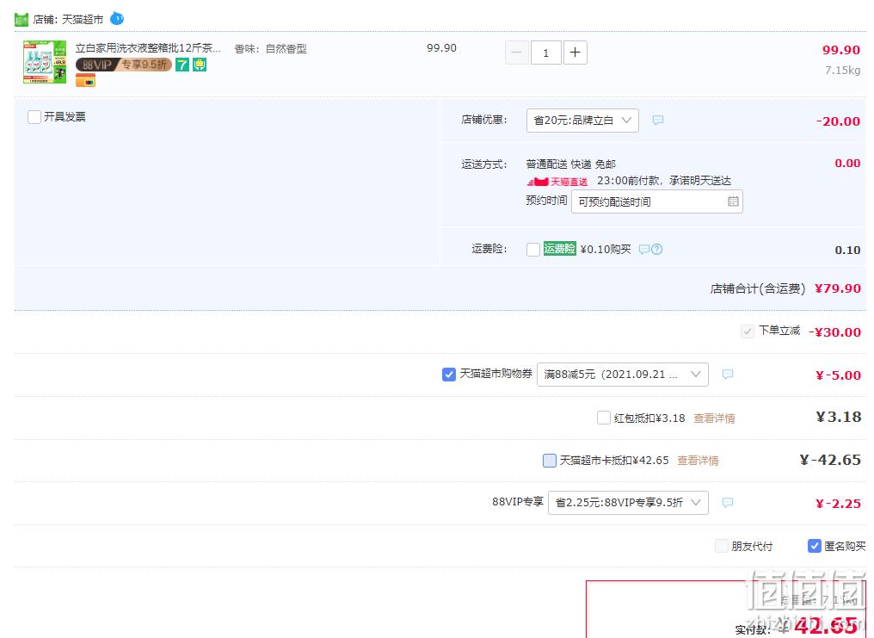Uncheck the 匿名购买 checkbox
Image resolution: width=874 pixels, height=638 pixels.
pos(815,546)
